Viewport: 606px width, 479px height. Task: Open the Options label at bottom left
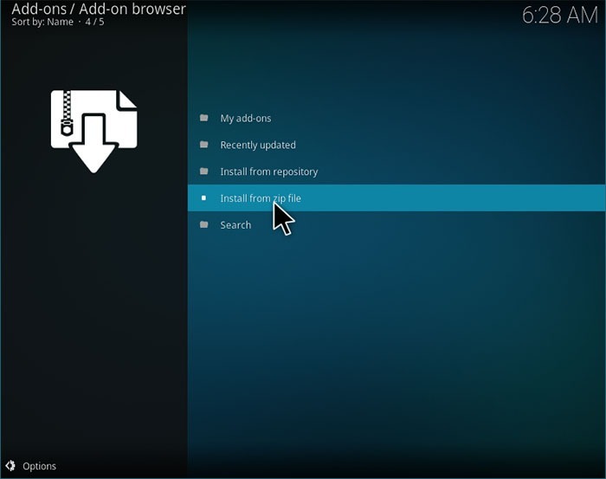pyautogui.click(x=39, y=466)
